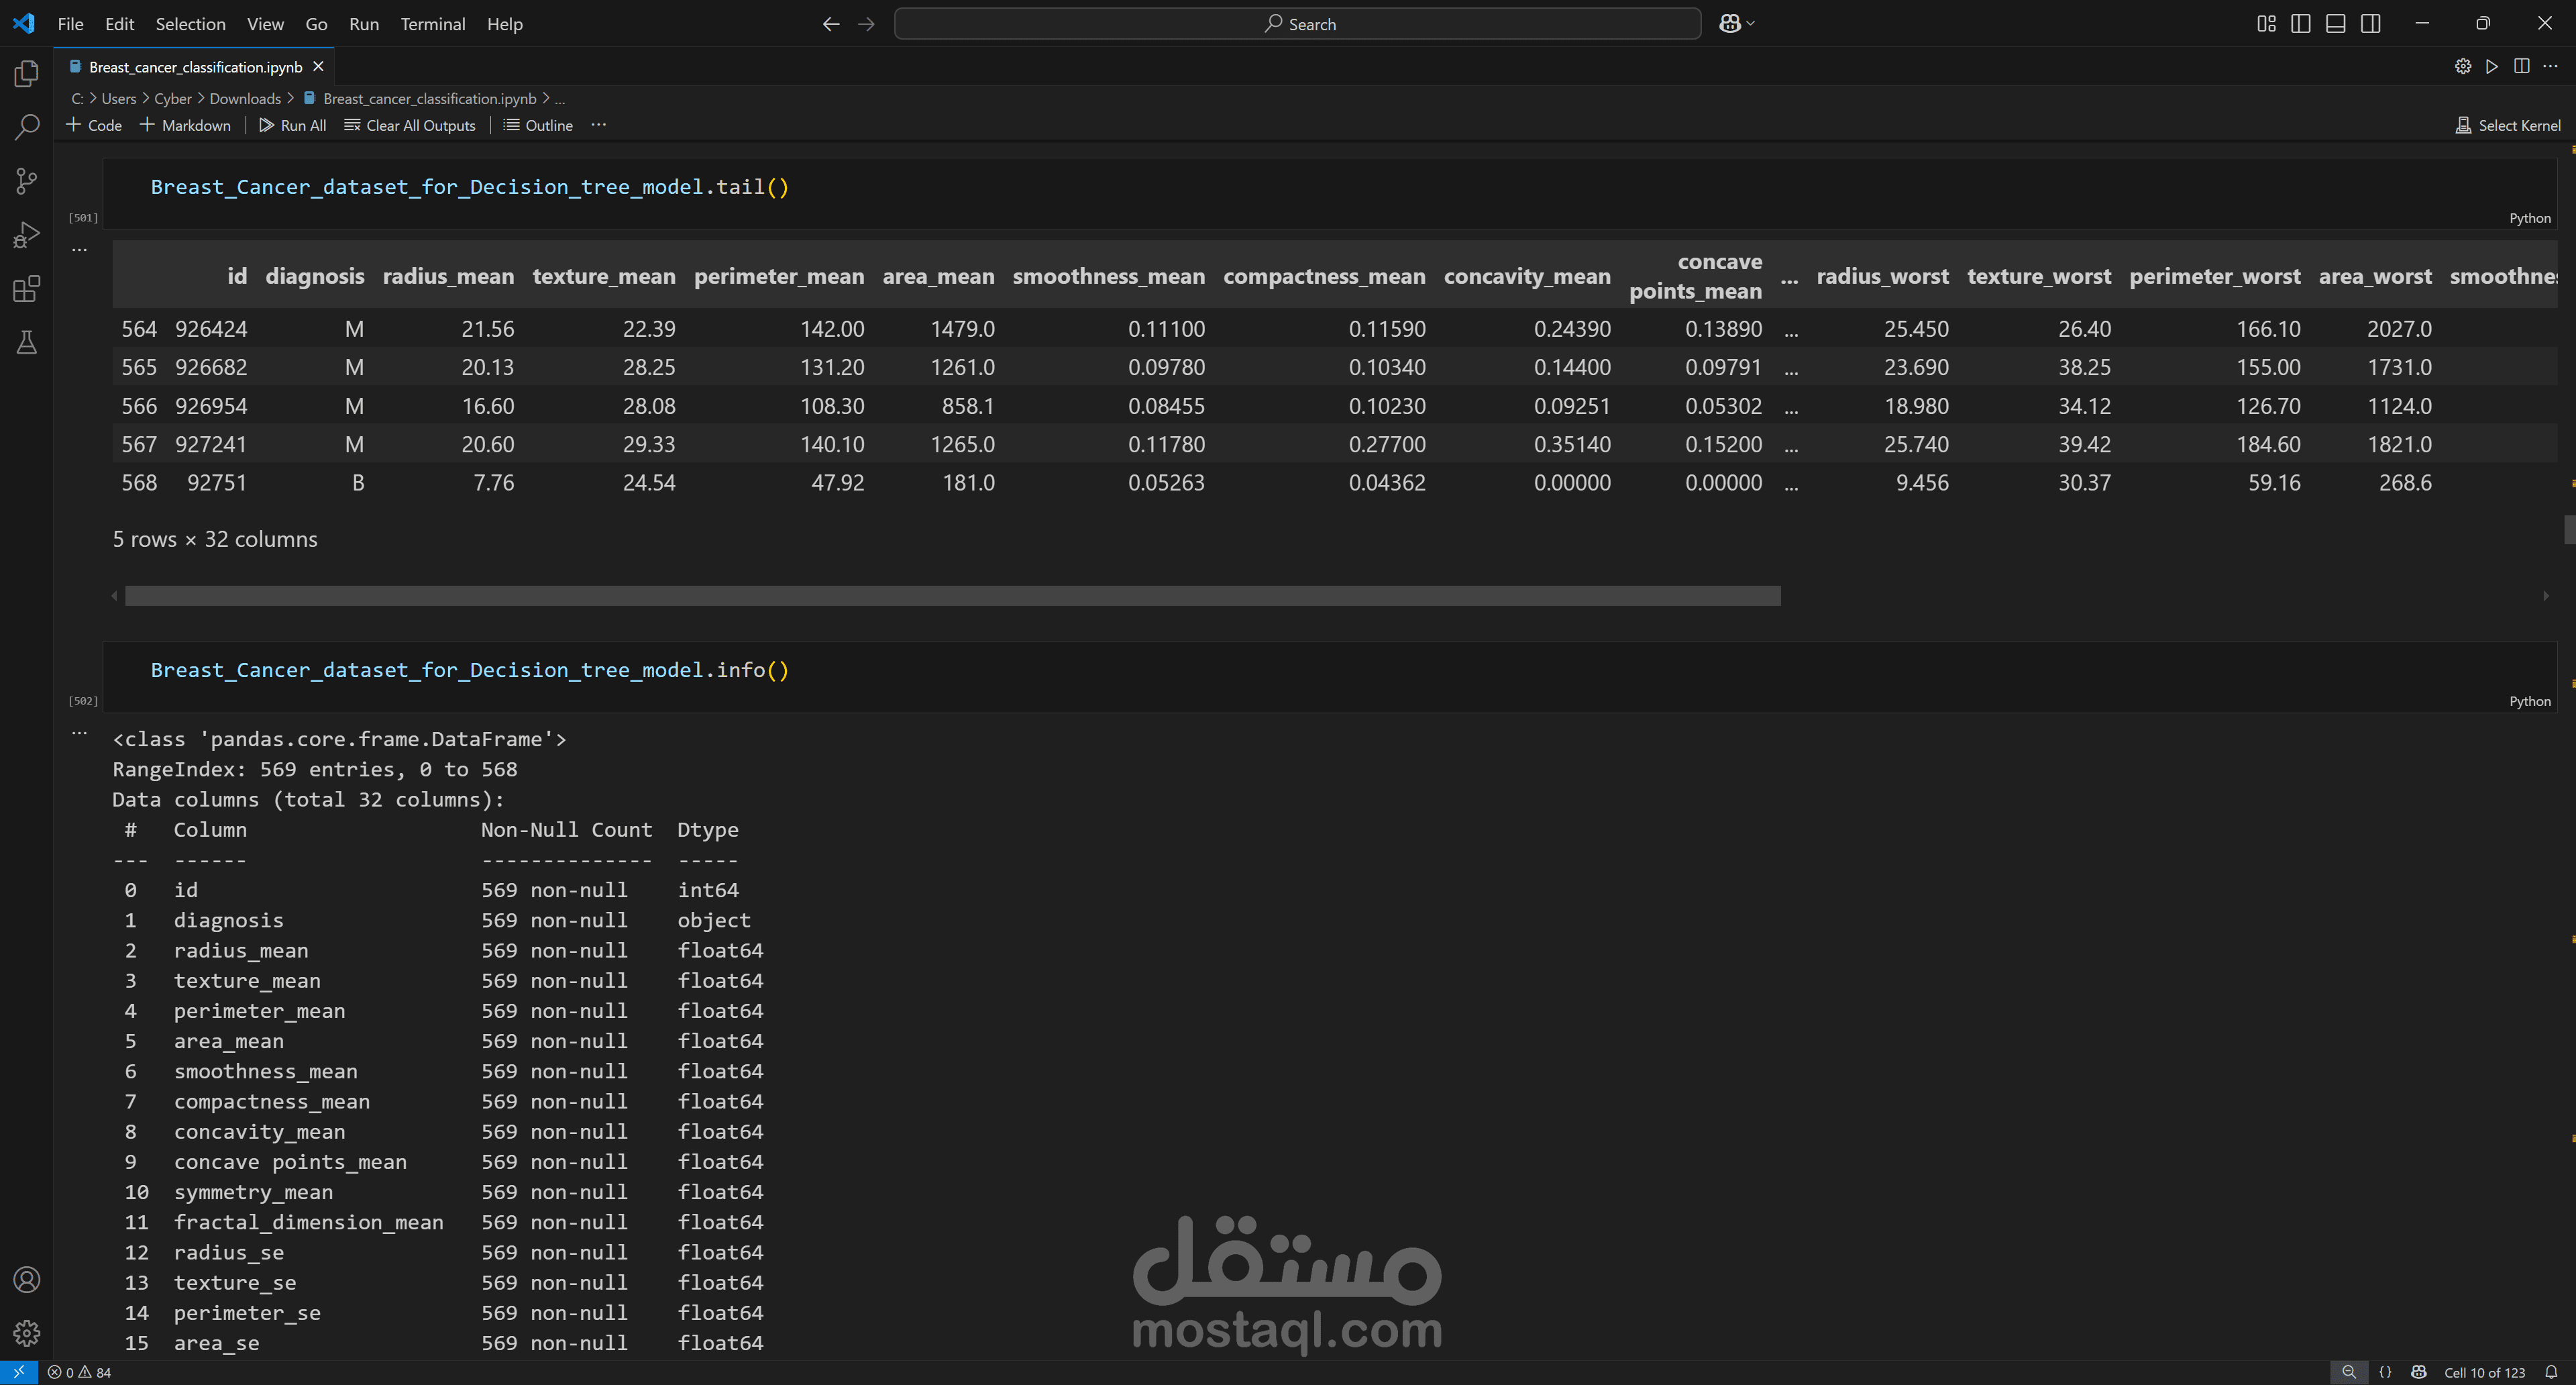
Task: Close the Breast_cancer_classification.ipynb tab
Action: [x=318, y=67]
